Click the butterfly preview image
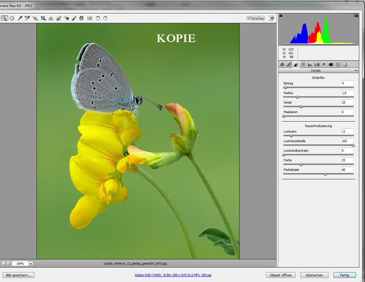This screenshot has height=282, width=365. 138,141
